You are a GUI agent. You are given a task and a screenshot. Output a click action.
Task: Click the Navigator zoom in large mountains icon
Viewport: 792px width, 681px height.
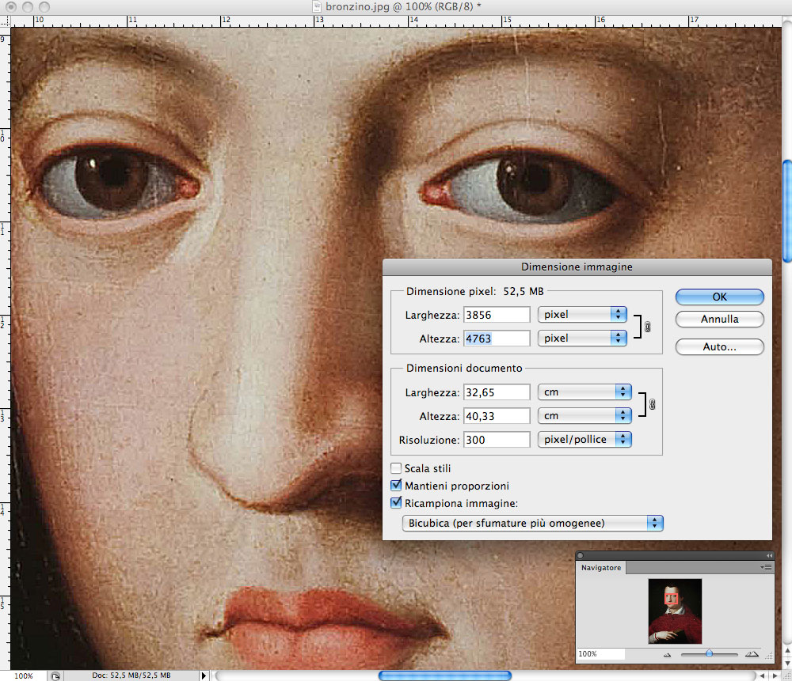pos(752,654)
